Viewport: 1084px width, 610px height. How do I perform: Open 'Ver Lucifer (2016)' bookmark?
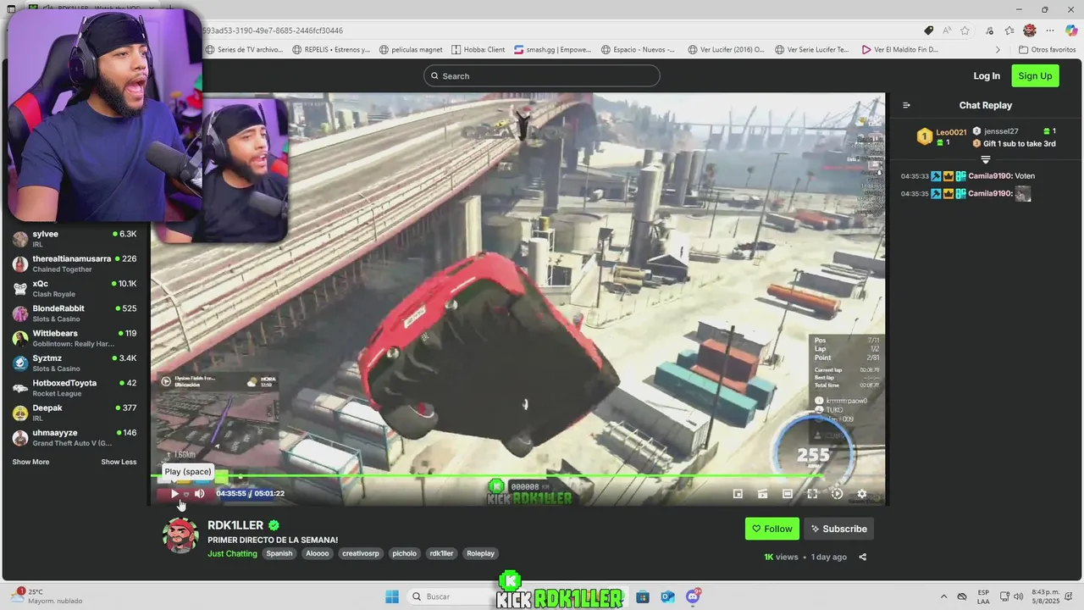[727, 50]
